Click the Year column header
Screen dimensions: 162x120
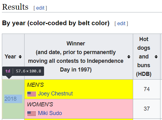click(x=13, y=57)
